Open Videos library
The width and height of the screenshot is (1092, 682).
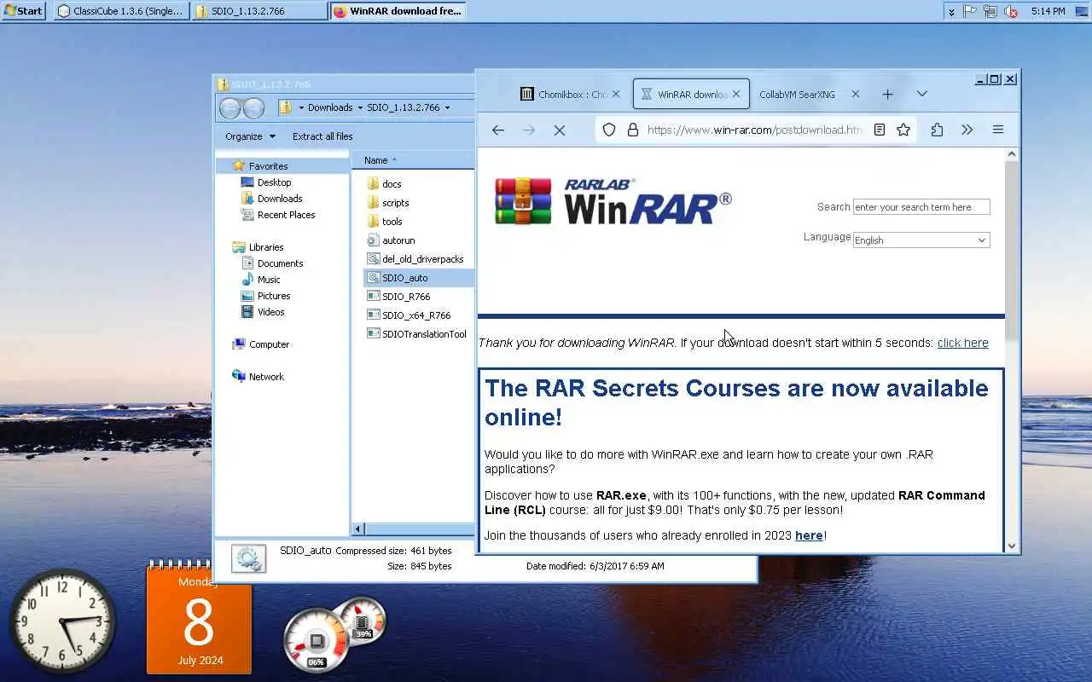tap(270, 312)
